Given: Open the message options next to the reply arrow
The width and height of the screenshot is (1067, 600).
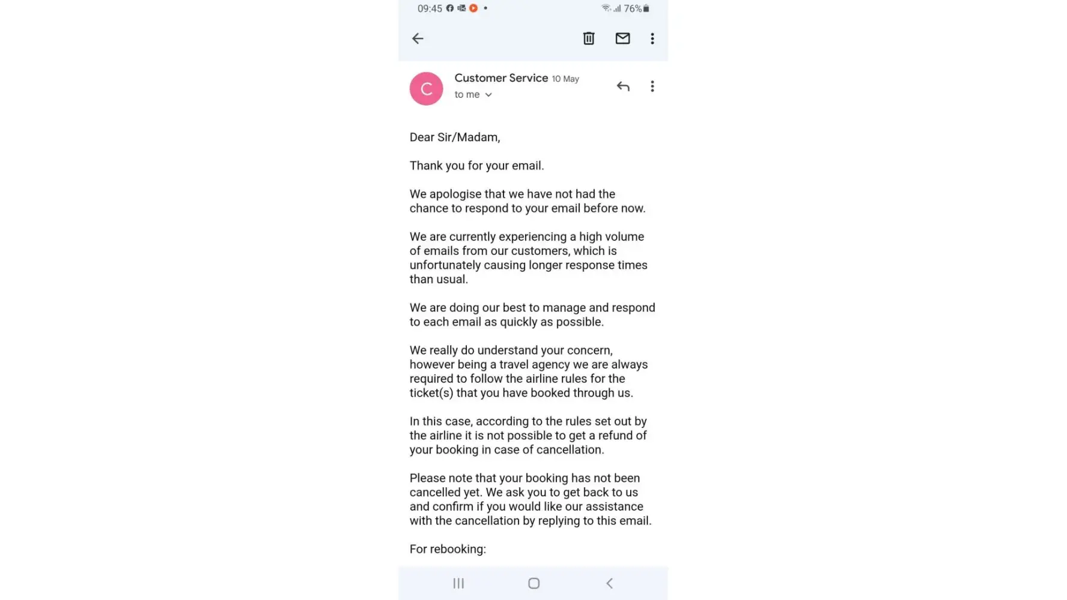Looking at the screenshot, I should click(652, 86).
